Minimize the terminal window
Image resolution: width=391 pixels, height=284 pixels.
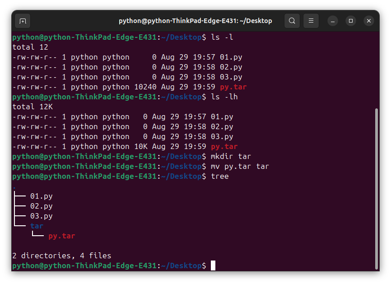click(333, 21)
